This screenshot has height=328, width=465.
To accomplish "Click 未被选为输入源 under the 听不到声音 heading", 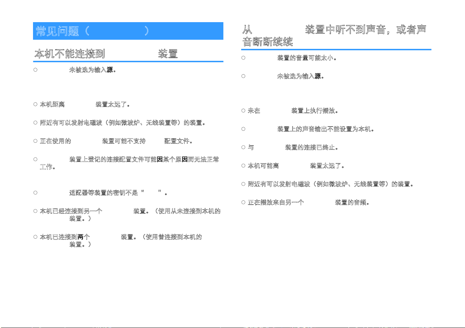I will tap(300, 76).
